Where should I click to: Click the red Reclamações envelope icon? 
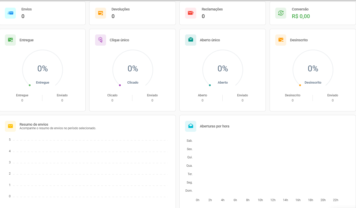tap(190, 13)
